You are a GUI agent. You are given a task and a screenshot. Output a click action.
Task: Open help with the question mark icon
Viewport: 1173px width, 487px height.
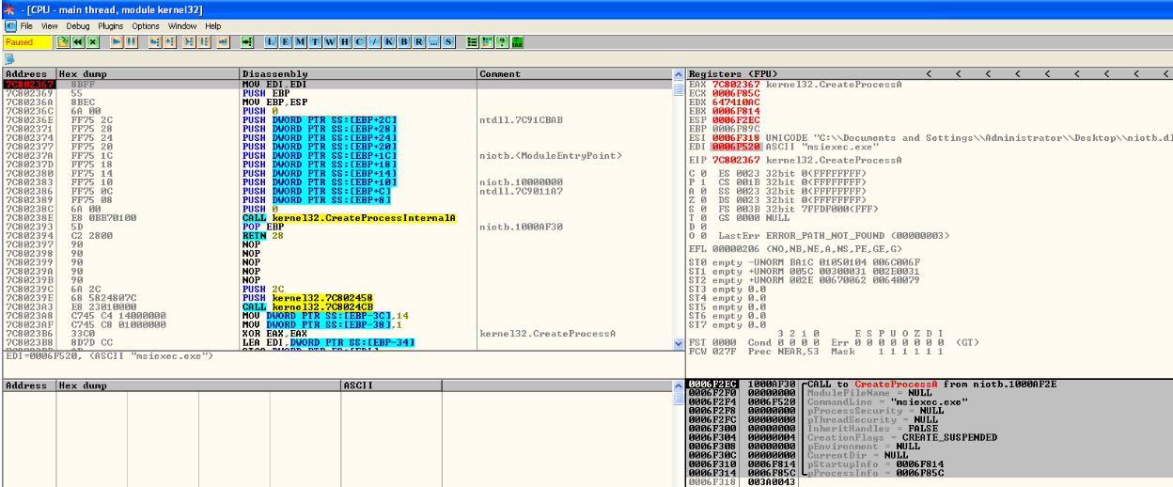point(502,42)
